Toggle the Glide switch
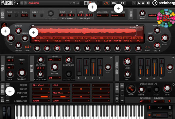175x119 pixels. click(35, 15)
